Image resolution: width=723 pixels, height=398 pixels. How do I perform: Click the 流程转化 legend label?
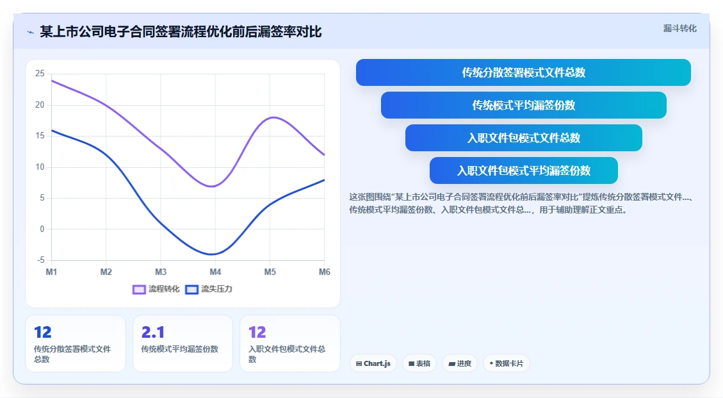164,289
